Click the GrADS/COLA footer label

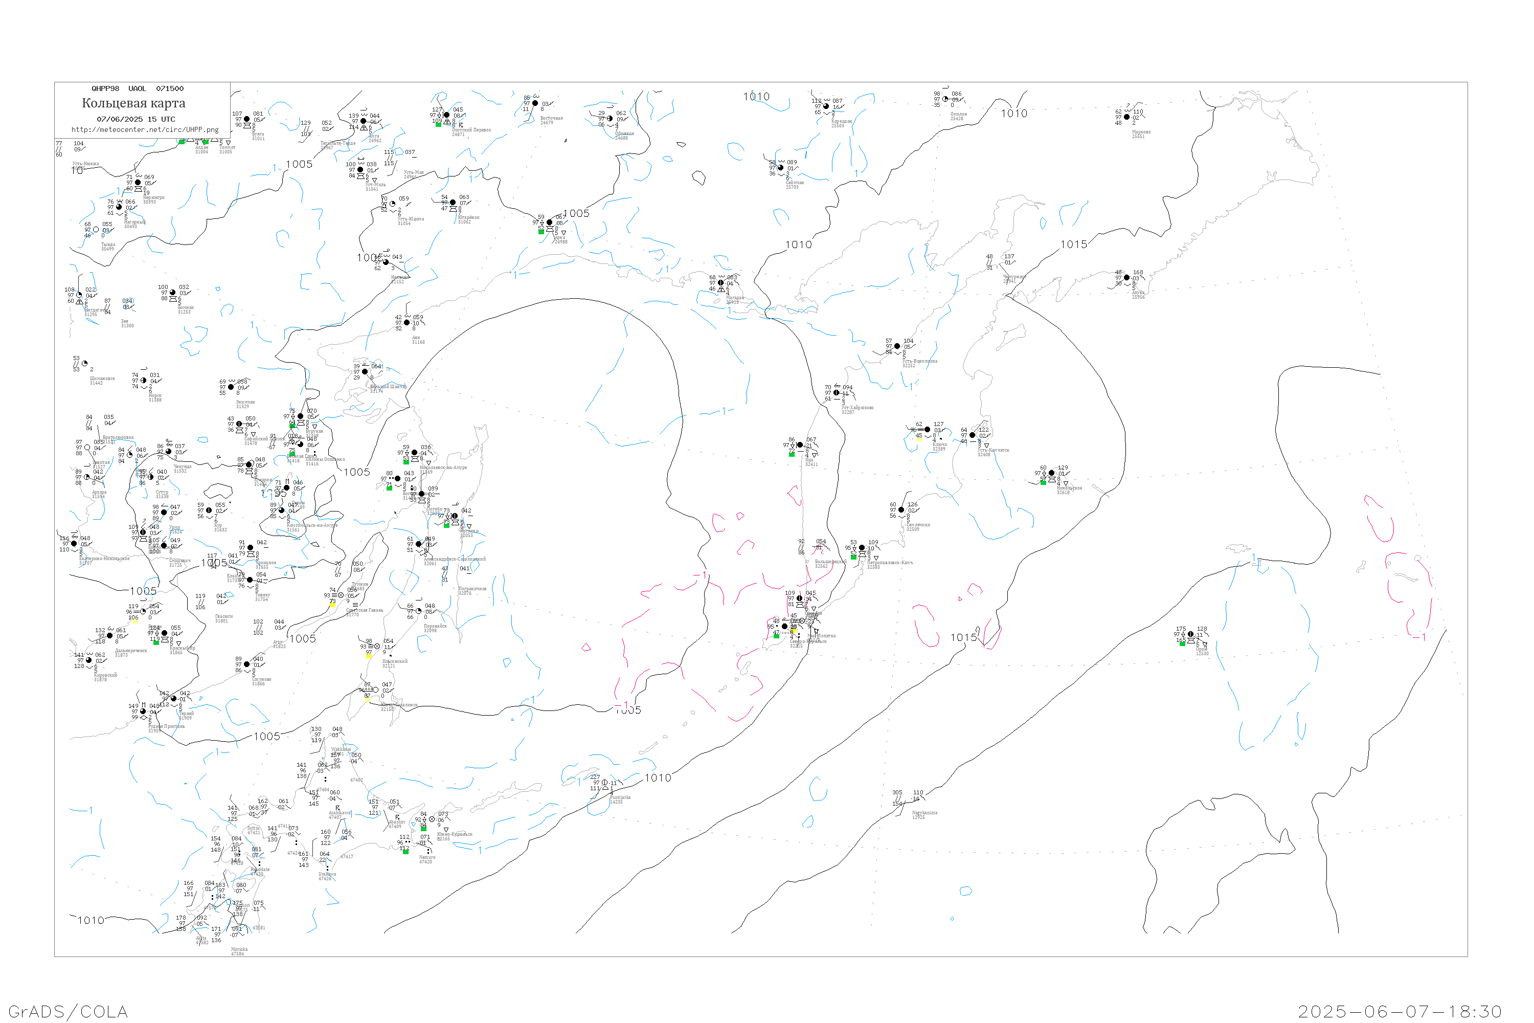(68, 1012)
